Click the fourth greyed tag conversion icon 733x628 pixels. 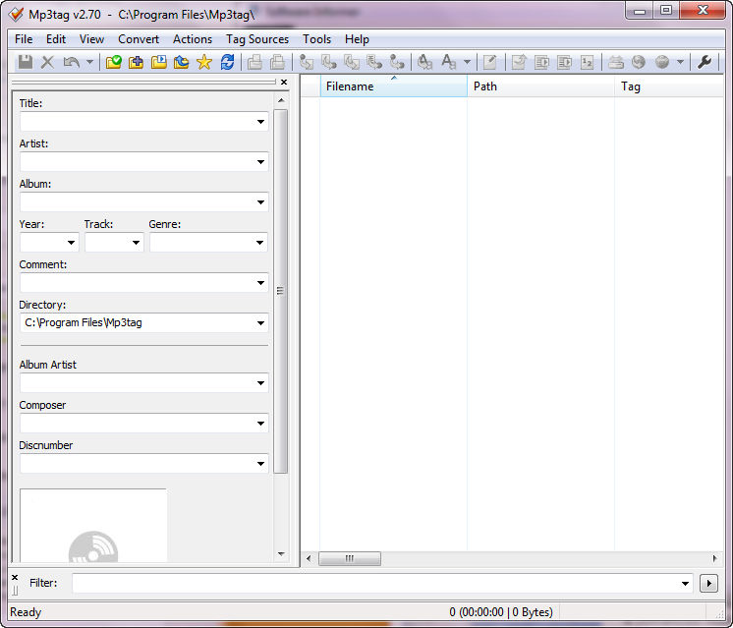pos(374,62)
